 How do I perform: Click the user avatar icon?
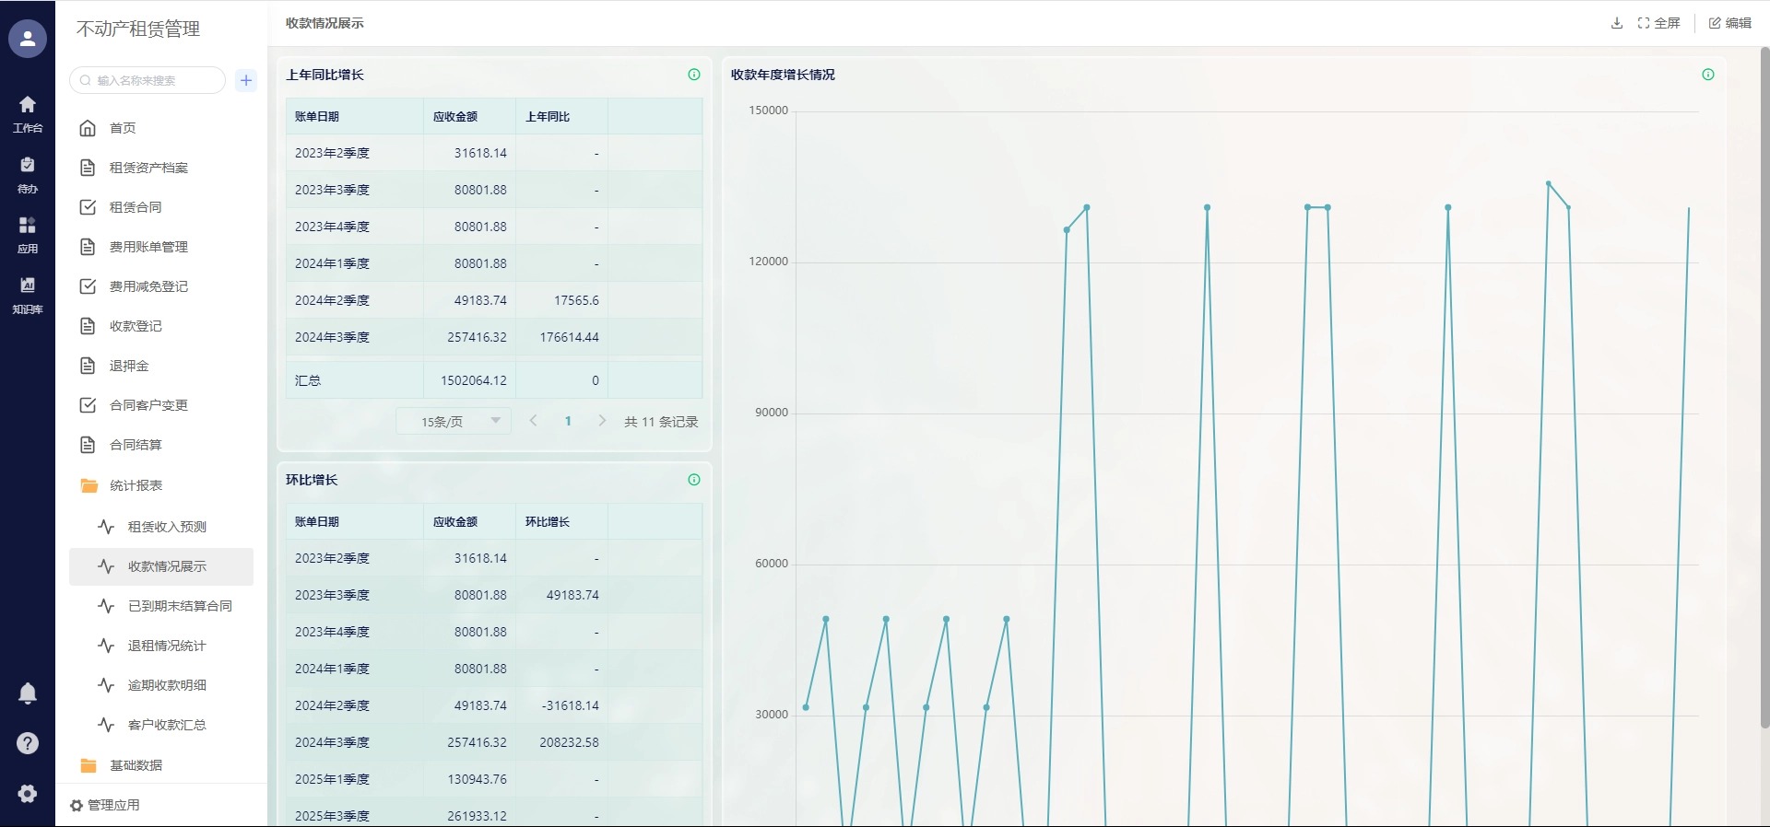[28, 39]
